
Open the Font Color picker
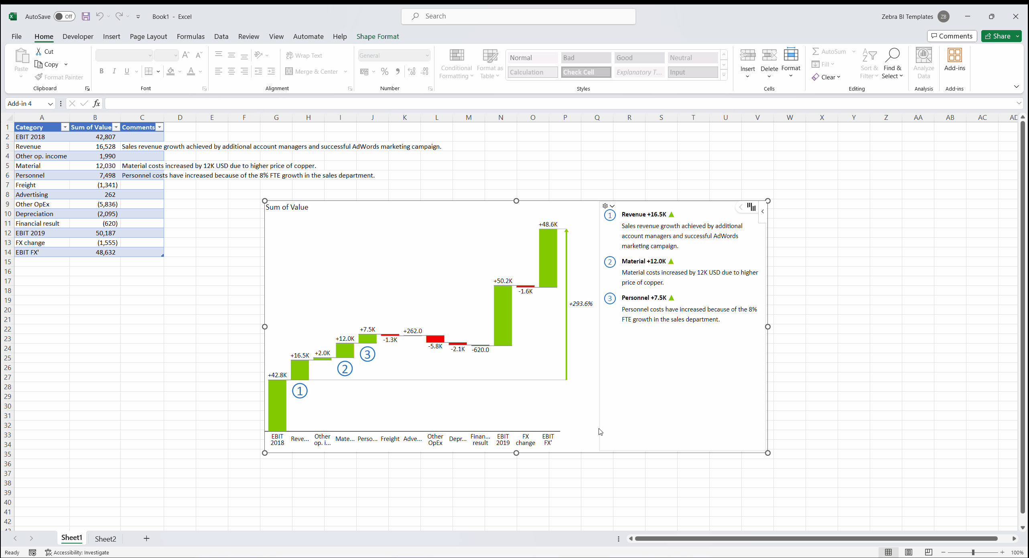[200, 71]
